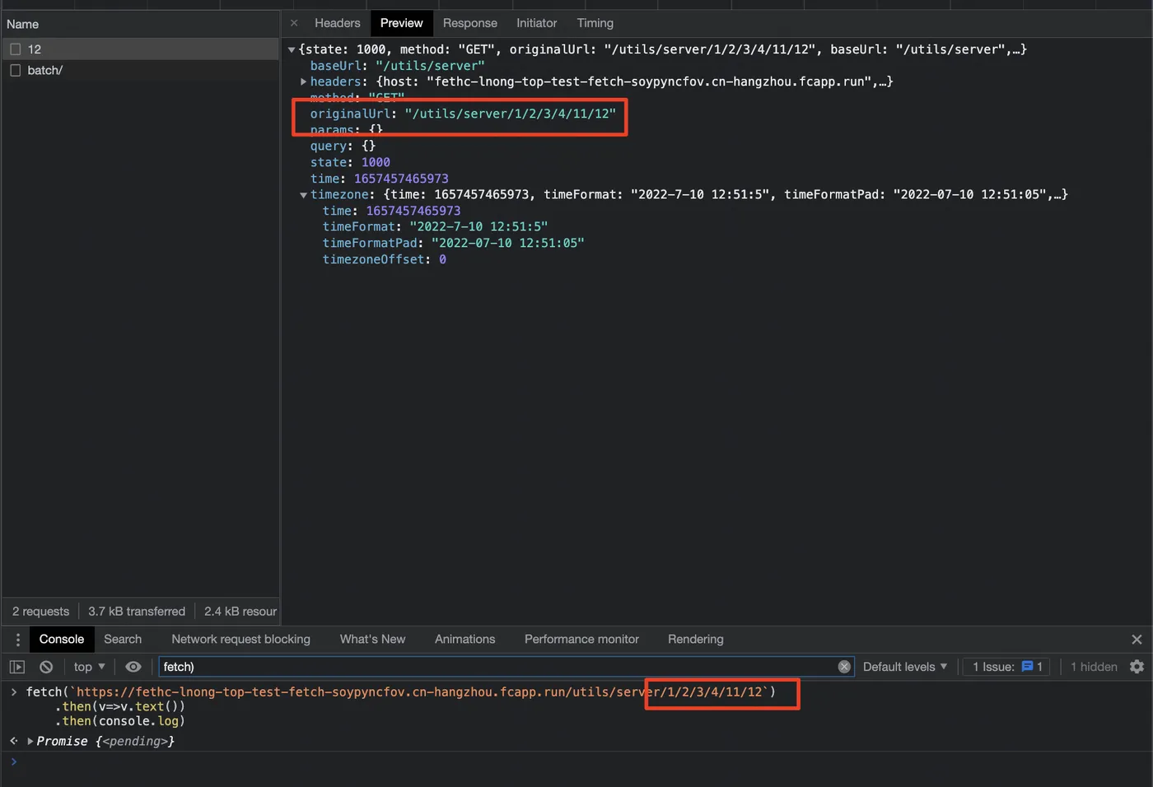1153x787 pixels.
Task: Open the Default levels dropdown
Action: pyautogui.click(x=905, y=667)
